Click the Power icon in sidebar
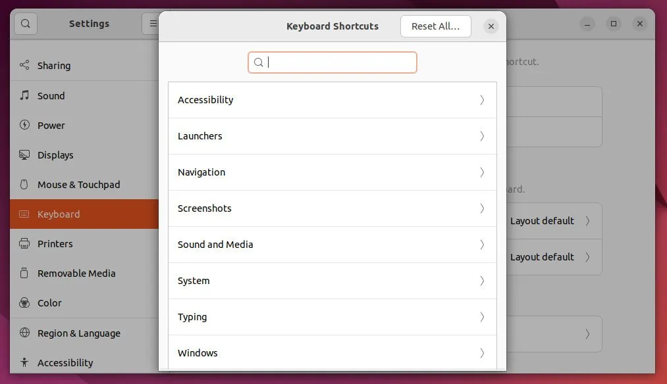The height and width of the screenshot is (384, 667). [24, 125]
